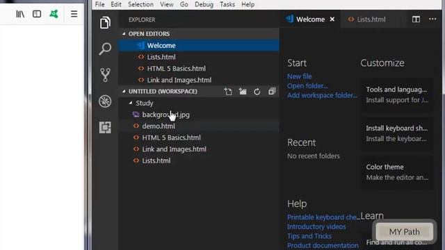Click icon beside background.jpg file
Viewport: 445px width, 250px height.
136,115
